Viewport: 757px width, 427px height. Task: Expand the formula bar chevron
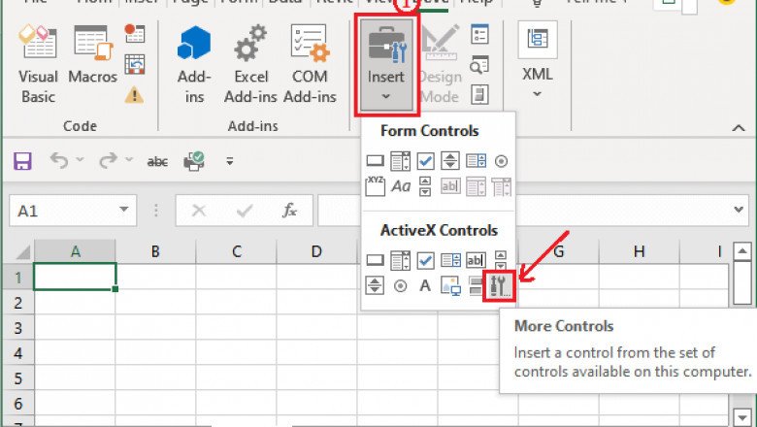pyautogui.click(x=739, y=210)
